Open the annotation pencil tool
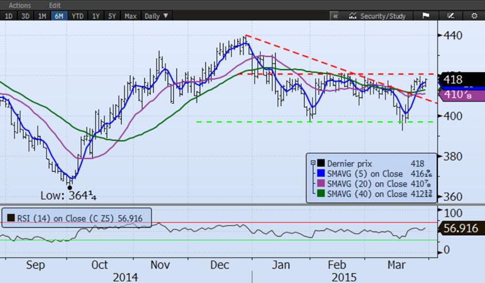The image size is (485, 283). [x=450, y=15]
